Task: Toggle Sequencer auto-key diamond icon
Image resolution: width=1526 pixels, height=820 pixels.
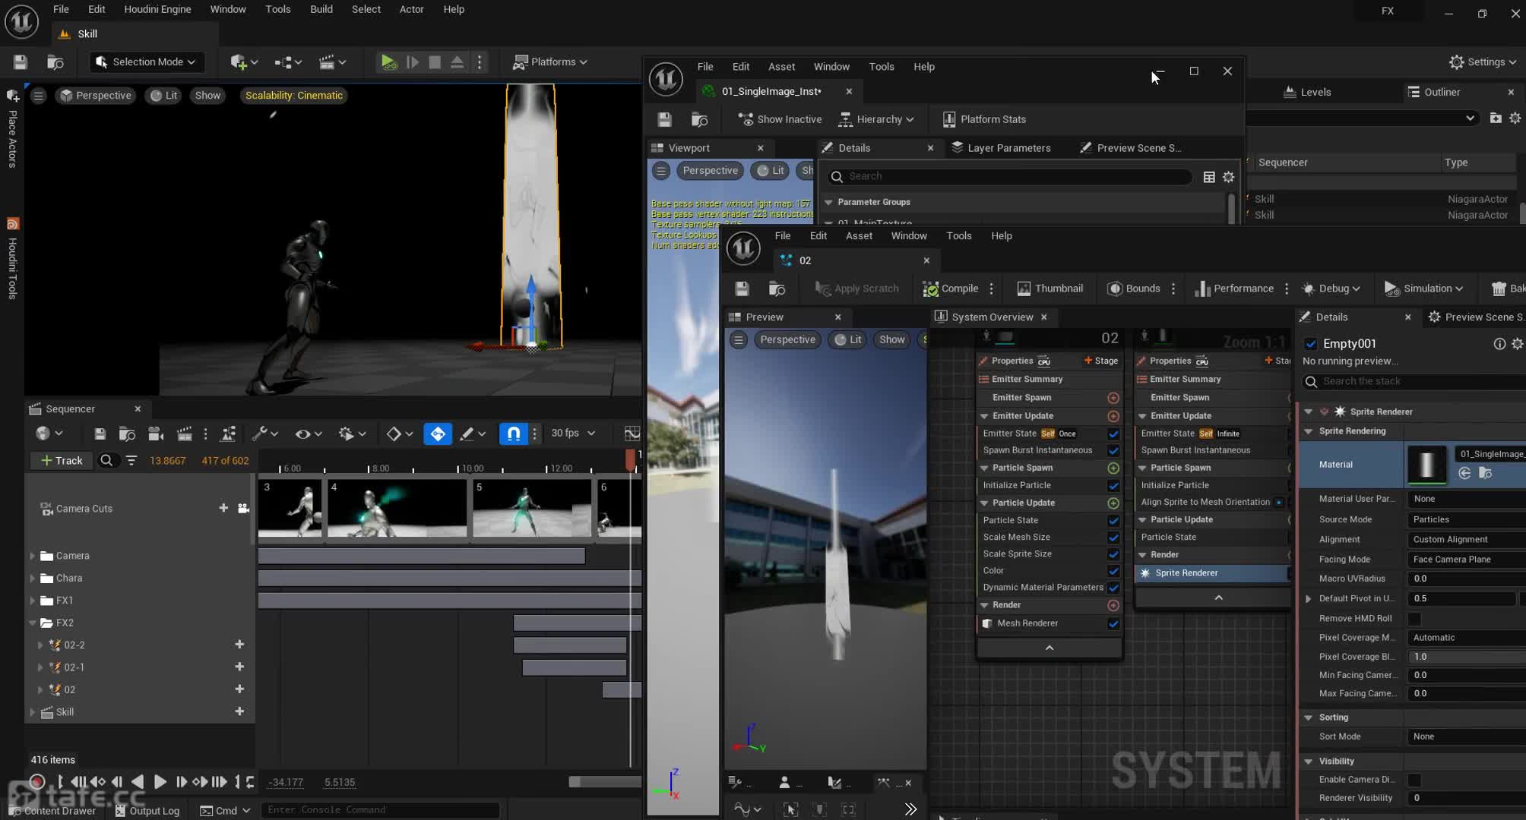Action: pyautogui.click(x=438, y=434)
